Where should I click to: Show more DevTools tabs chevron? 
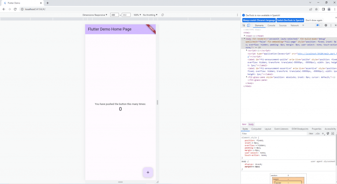point(303,25)
